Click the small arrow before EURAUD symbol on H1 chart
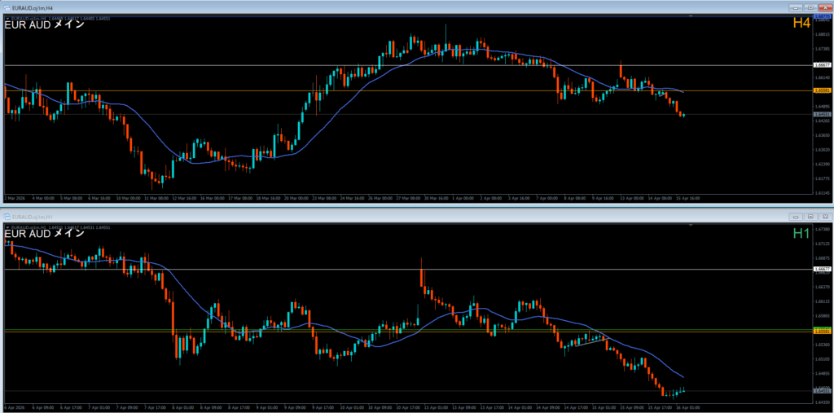 (x=7, y=226)
